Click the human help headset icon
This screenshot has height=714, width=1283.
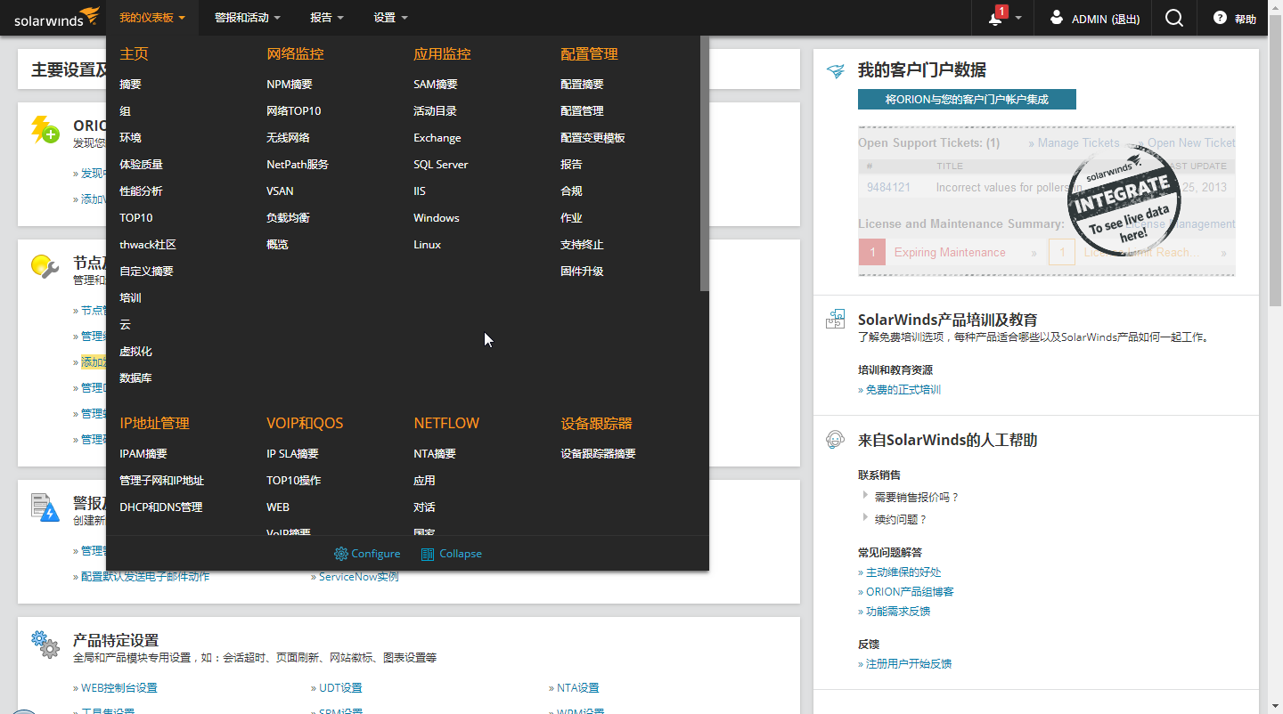pos(835,439)
